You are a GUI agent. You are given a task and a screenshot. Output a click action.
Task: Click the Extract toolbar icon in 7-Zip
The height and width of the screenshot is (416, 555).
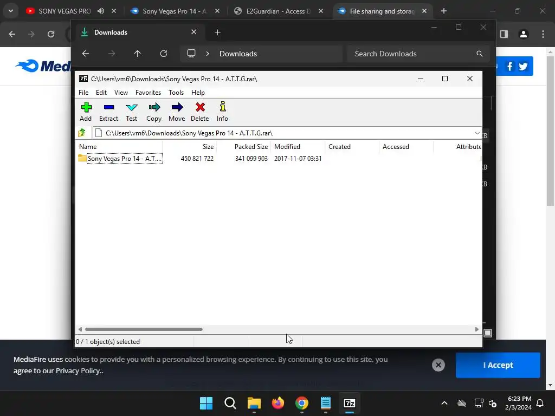click(108, 112)
